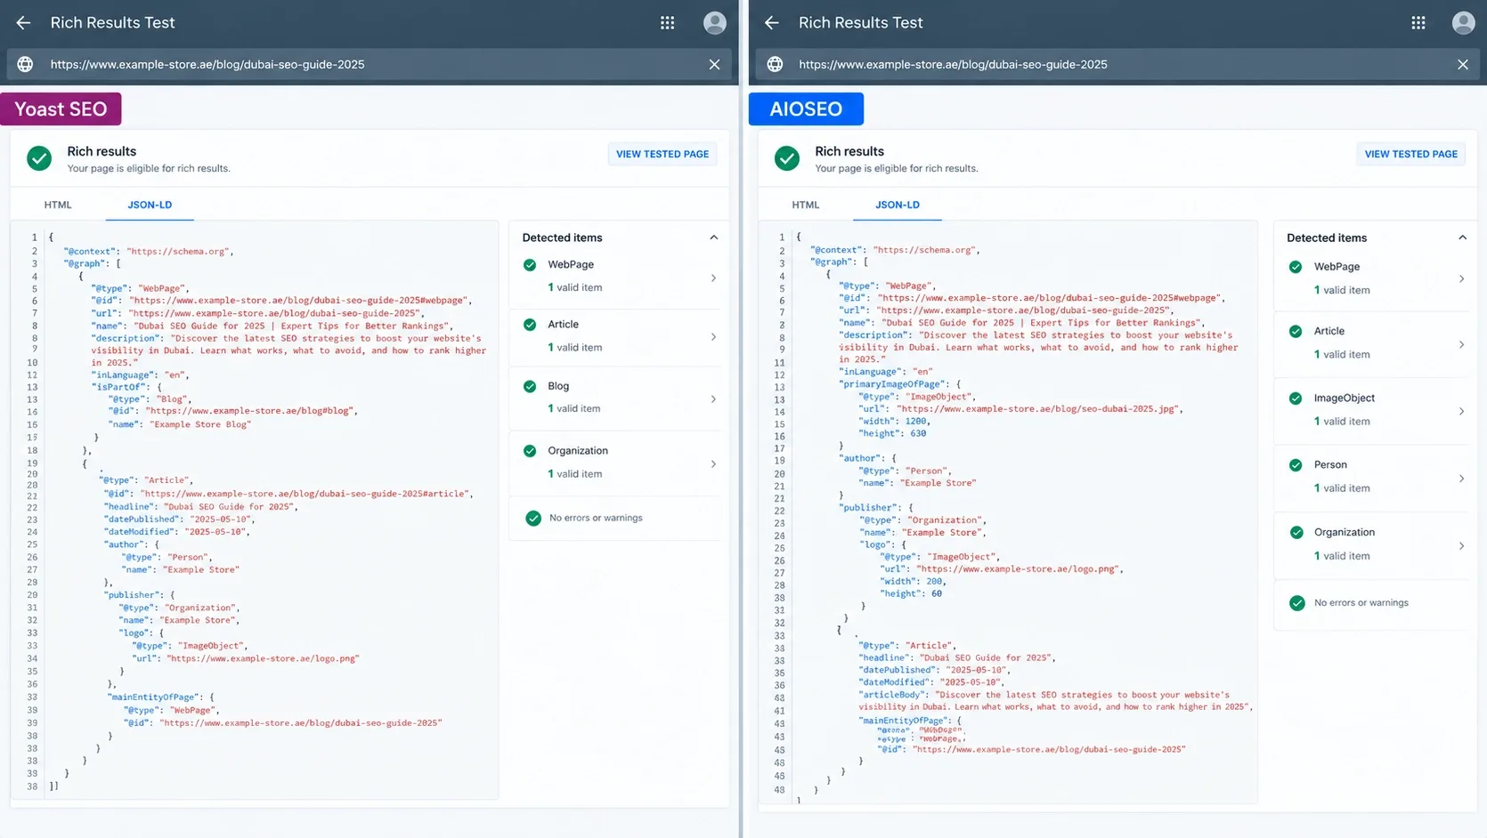Image resolution: width=1487 pixels, height=838 pixels.
Task: Select the JSON-LD tab in the Yoast window
Action: (x=150, y=205)
